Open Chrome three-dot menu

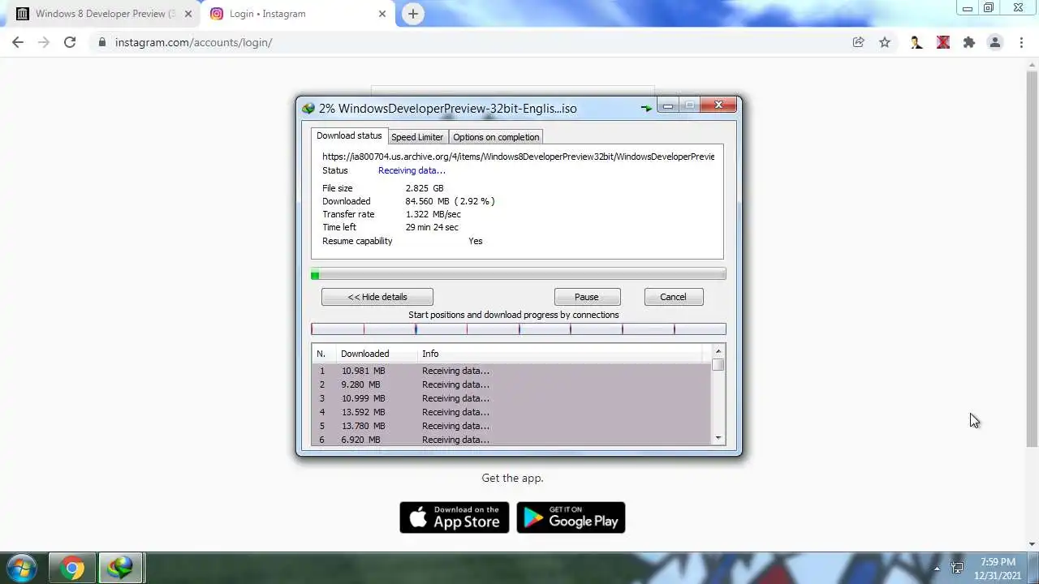(x=1021, y=42)
